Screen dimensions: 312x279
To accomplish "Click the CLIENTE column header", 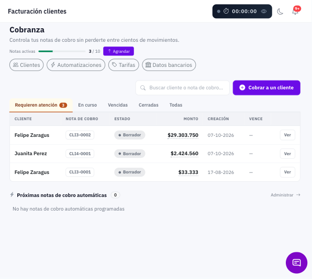I will pos(23,119).
